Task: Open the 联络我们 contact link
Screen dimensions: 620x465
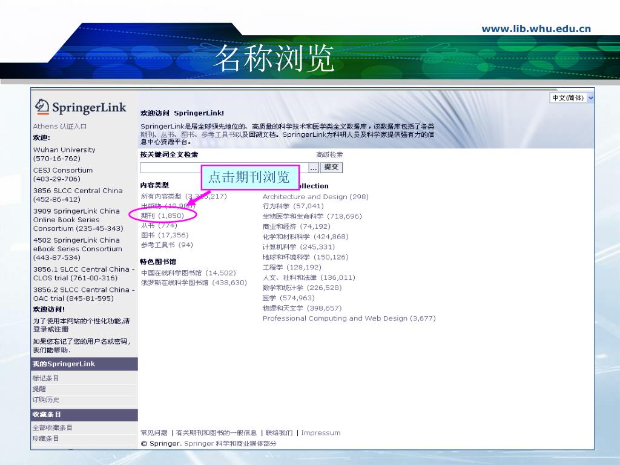Action: point(279,432)
